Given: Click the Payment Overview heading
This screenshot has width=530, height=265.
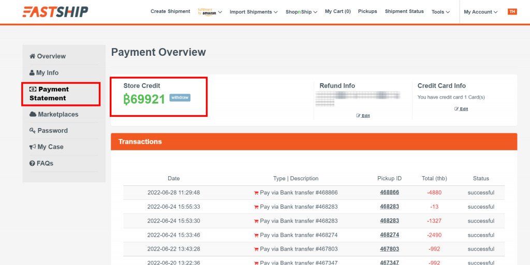Looking at the screenshot, I should pyautogui.click(x=158, y=52).
